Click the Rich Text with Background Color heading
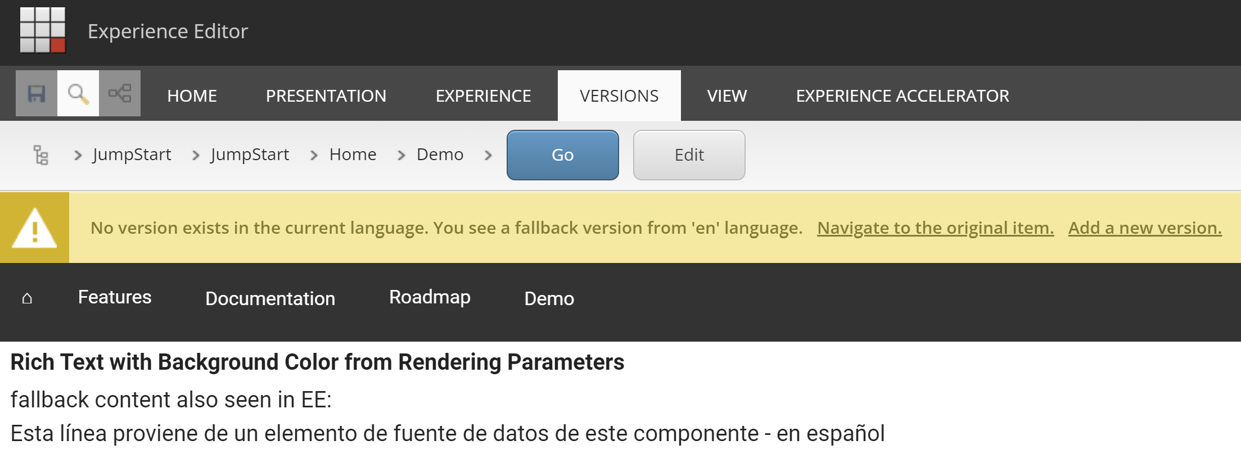 (x=317, y=362)
